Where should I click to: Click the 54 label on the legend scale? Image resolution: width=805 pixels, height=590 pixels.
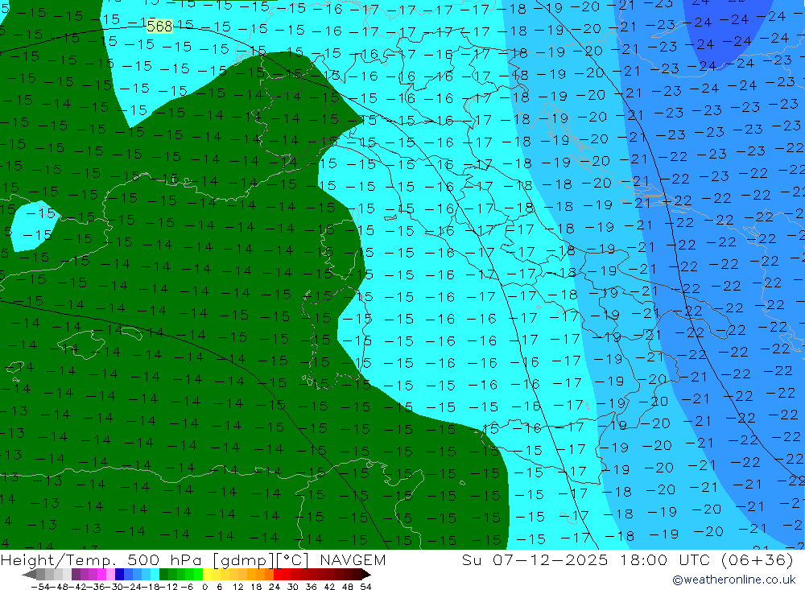click(365, 587)
